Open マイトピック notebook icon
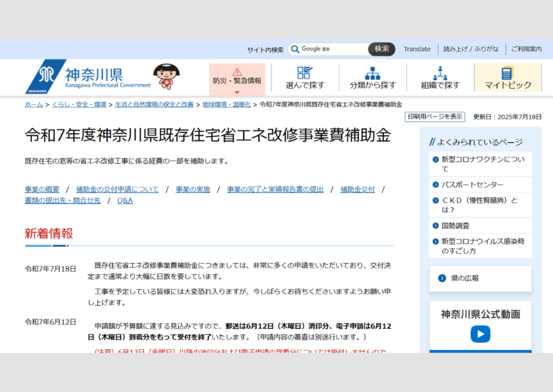 [507, 73]
